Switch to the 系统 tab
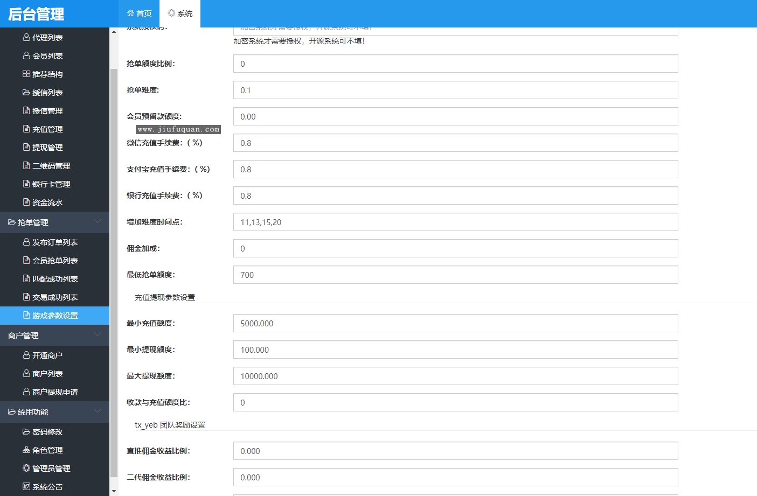Viewport: 757px width, 496px height. [180, 13]
